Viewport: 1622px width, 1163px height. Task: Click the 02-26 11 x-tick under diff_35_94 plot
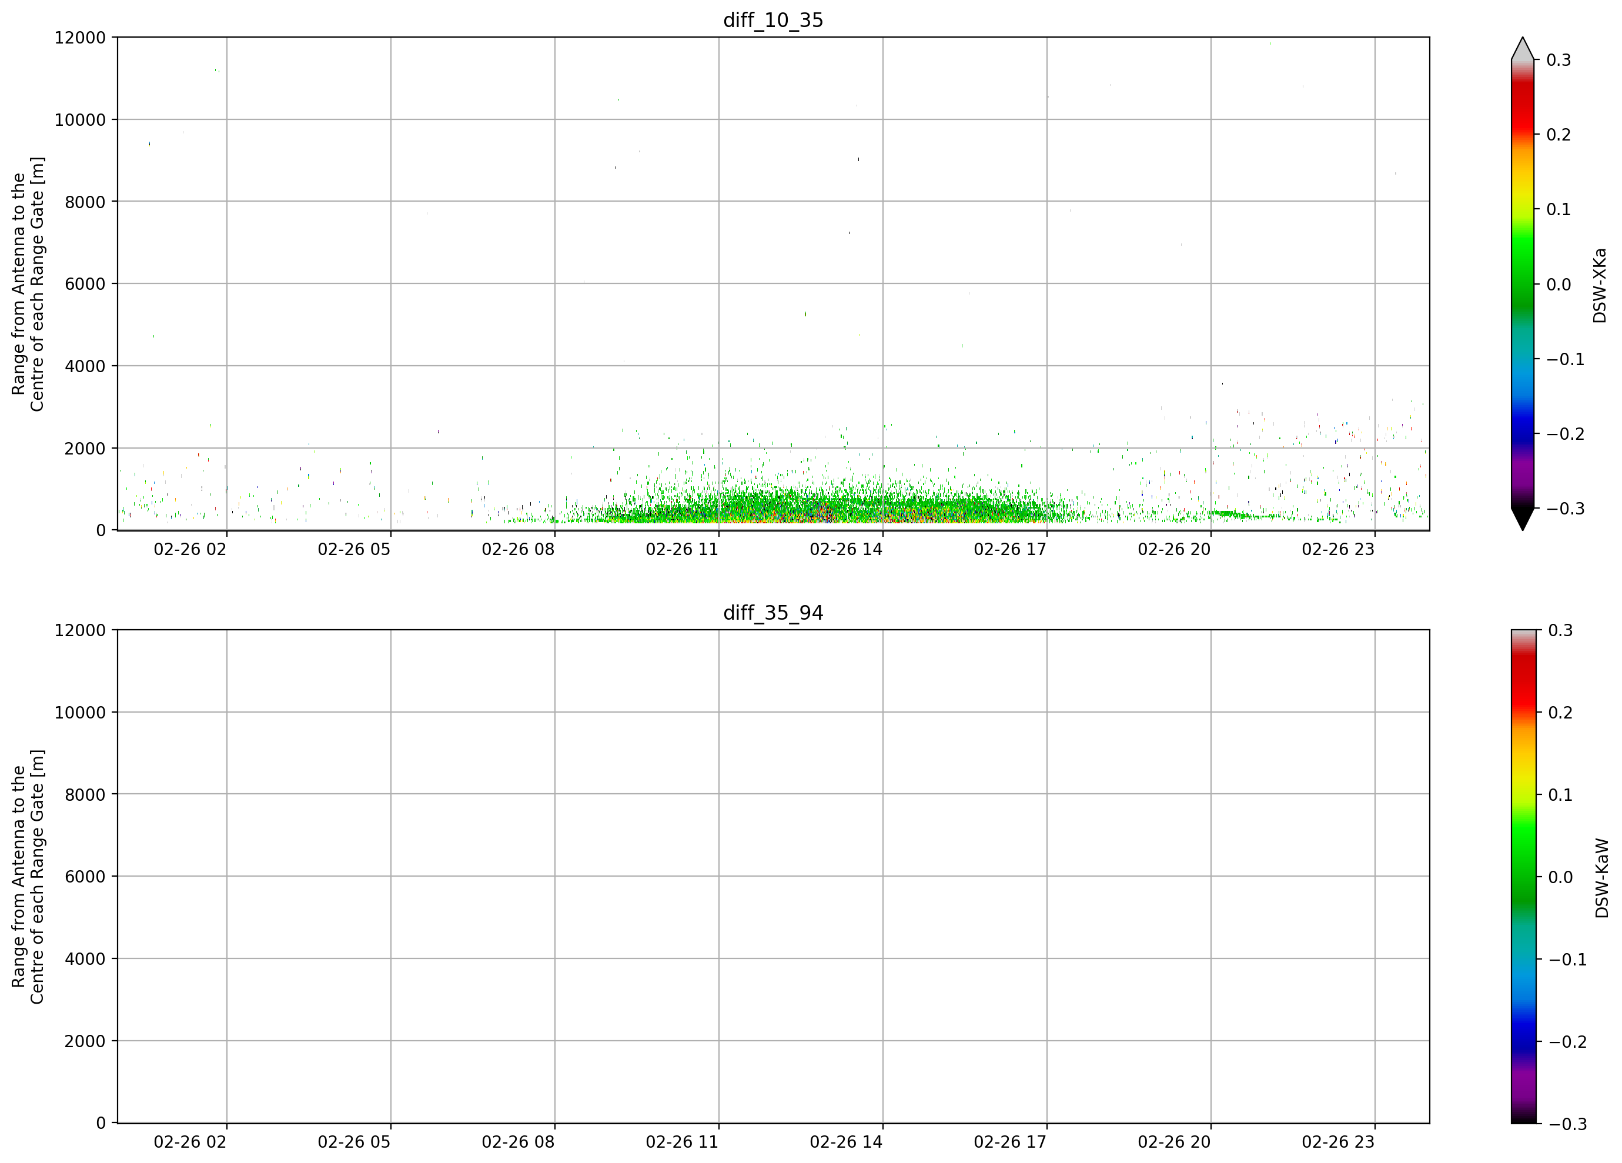click(683, 1142)
